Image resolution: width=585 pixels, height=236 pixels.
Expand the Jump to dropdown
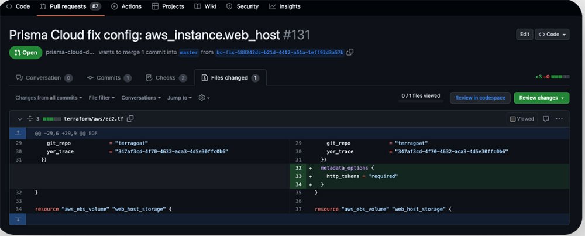(179, 98)
